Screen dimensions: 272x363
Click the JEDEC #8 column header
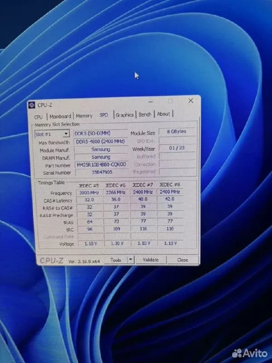click(x=170, y=185)
